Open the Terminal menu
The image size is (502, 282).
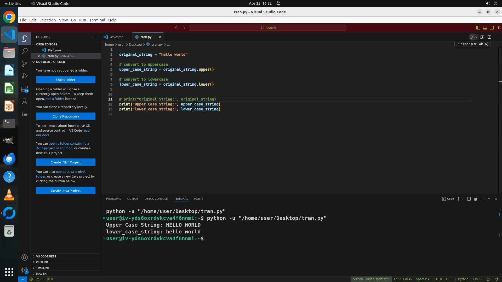coord(97,20)
